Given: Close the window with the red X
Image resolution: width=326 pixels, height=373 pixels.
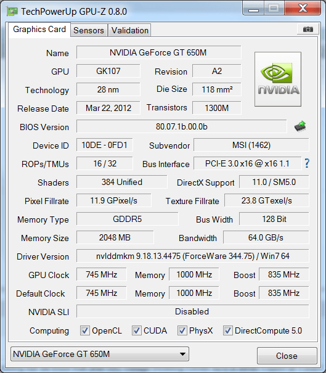Looking at the screenshot, I should [303, 9].
